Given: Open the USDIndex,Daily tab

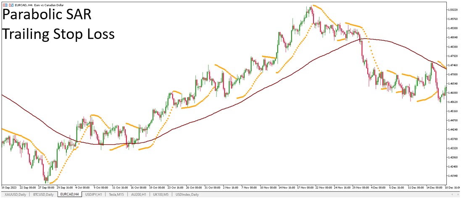Looking at the screenshot, I should pos(187,194).
